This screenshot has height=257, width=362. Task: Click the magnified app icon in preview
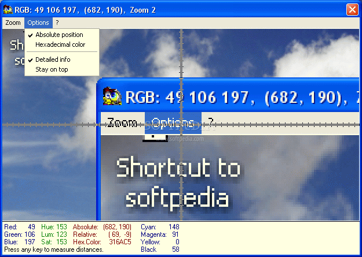[x=112, y=96]
